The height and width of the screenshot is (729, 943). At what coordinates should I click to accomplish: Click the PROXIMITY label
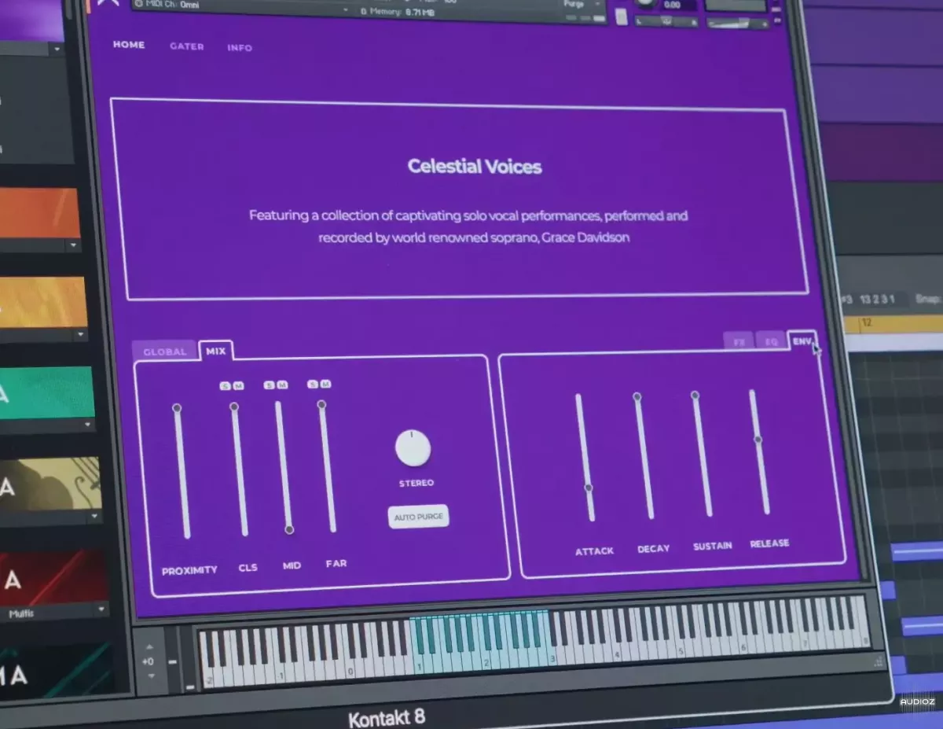[189, 570]
